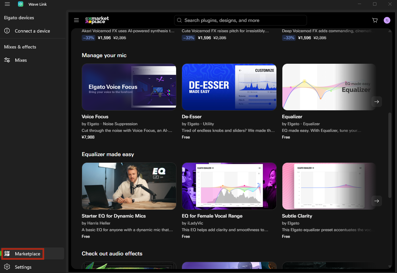Click the search magnifier icon
397x273 pixels.
179,20
